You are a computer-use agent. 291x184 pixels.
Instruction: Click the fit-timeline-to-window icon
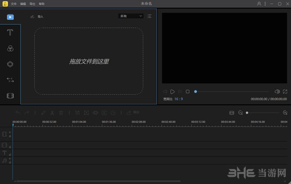click(x=232, y=113)
